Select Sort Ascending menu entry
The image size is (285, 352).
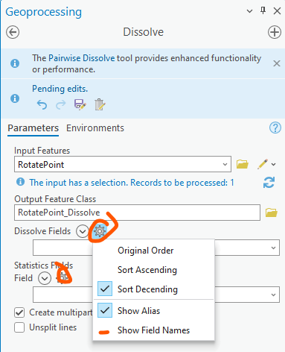(147, 270)
